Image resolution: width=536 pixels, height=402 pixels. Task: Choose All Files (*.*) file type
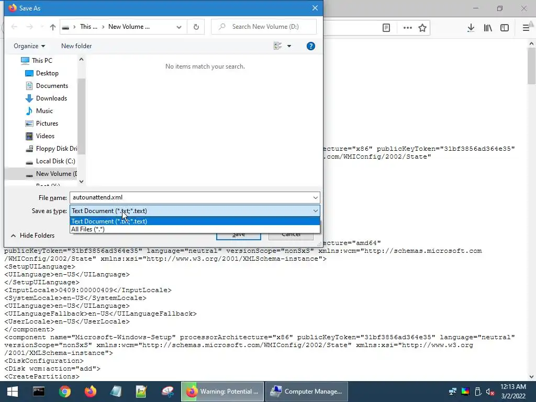tap(195, 229)
